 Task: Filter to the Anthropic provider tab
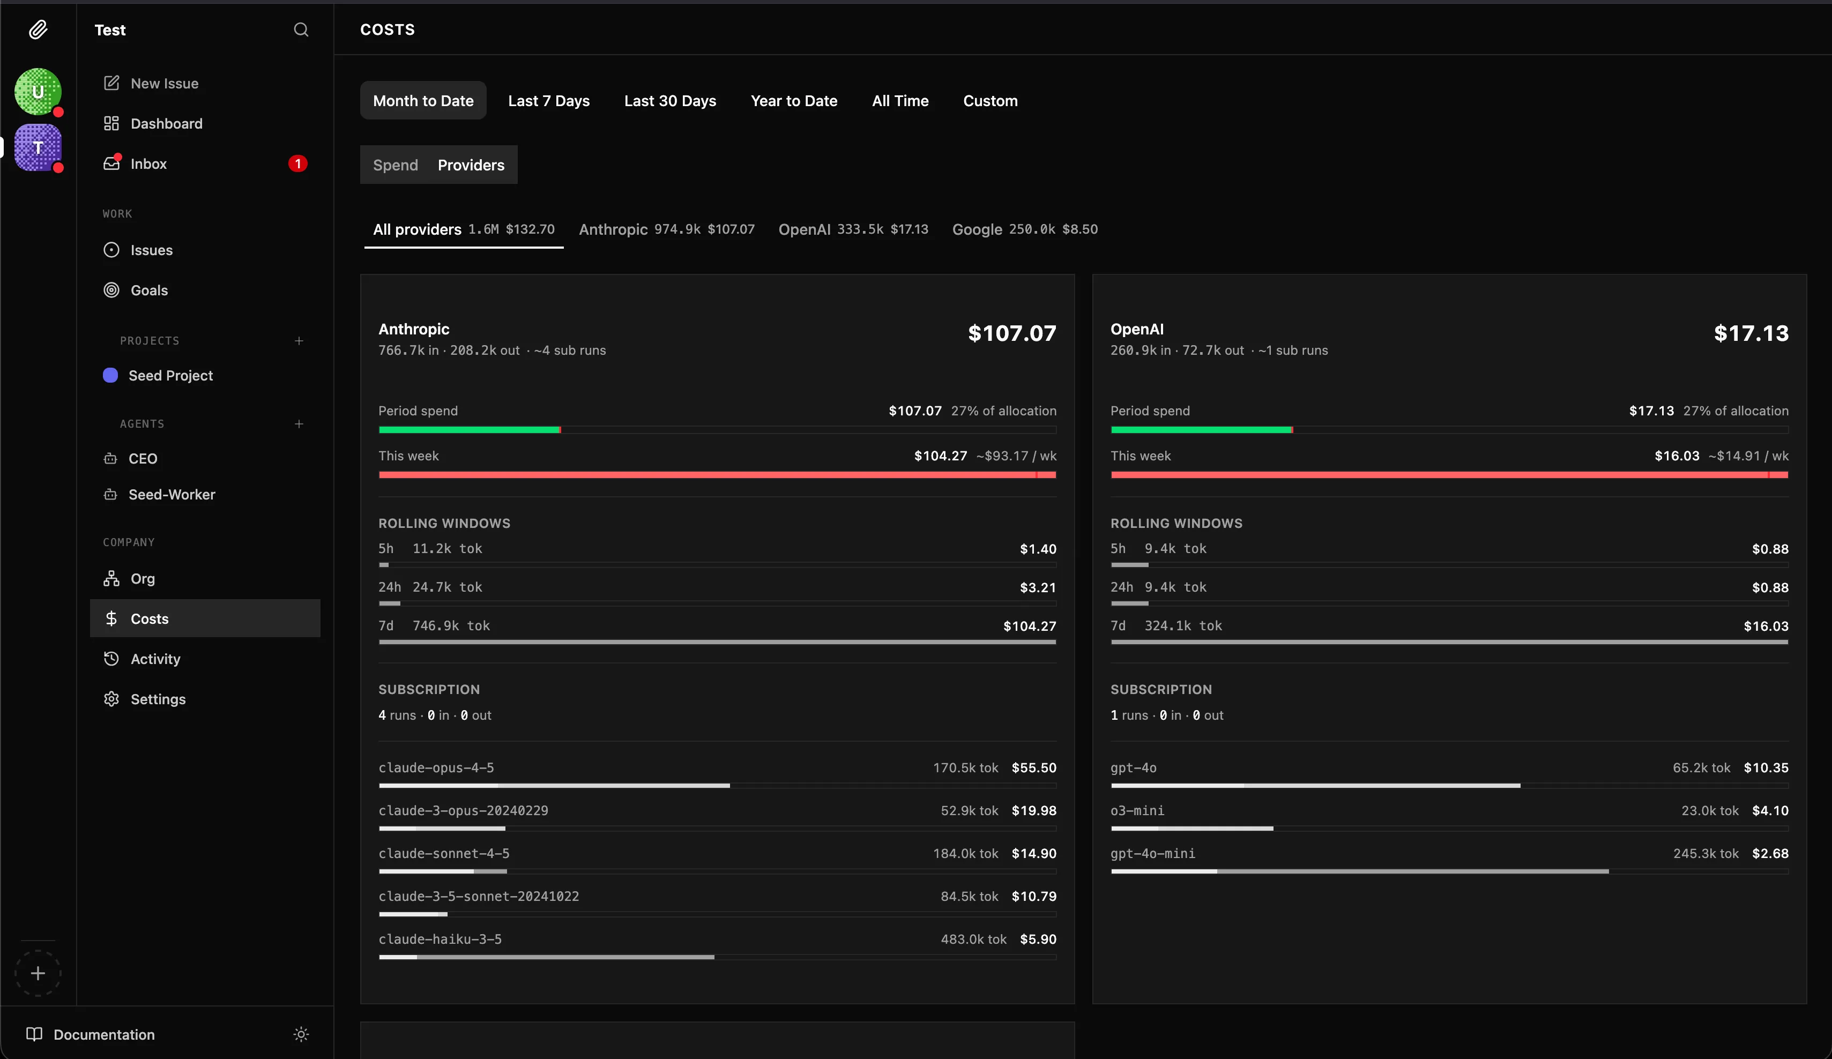[667, 229]
